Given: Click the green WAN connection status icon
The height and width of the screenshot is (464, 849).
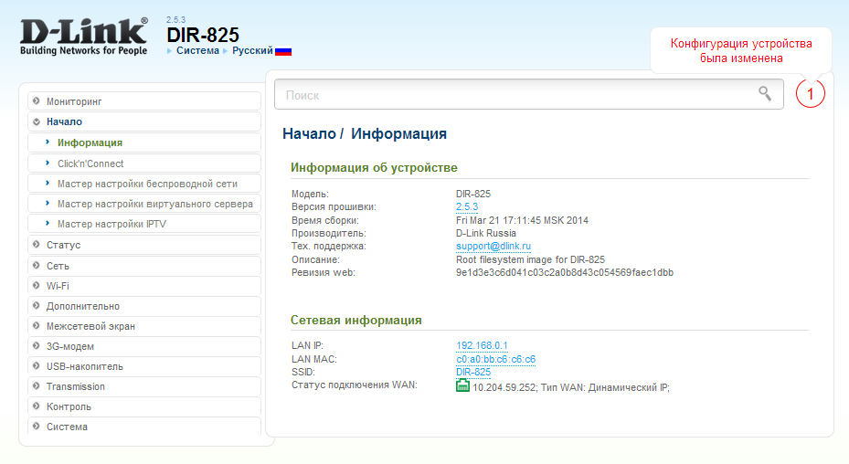Looking at the screenshot, I should 462,385.
